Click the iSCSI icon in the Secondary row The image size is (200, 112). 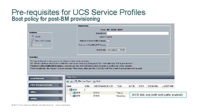[74, 96]
